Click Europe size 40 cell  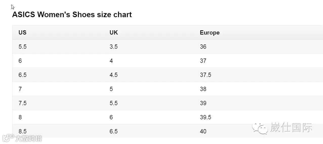coord(203,131)
